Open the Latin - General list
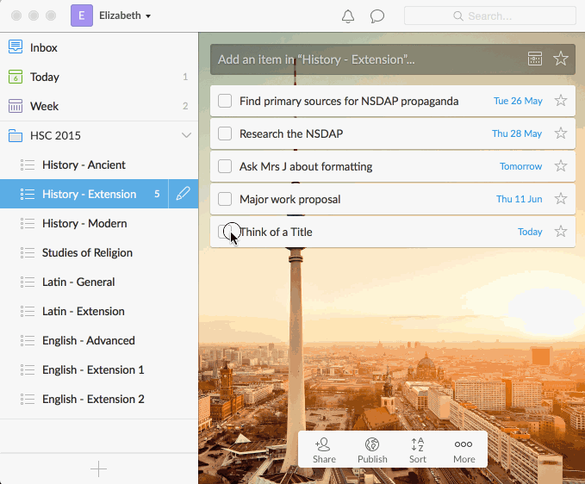The width and height of the screenshot is (585, 484). click(x=78, y=282)
